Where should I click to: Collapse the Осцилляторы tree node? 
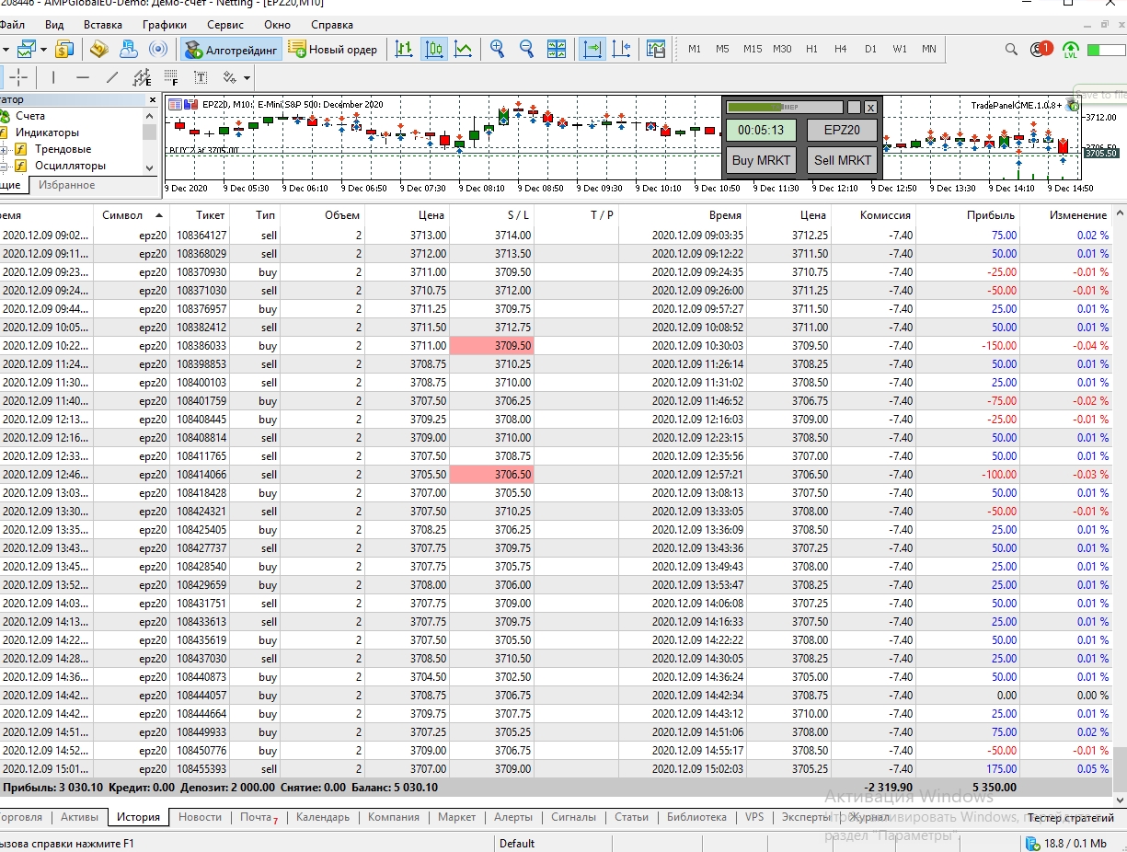click(x=4, y=167)
